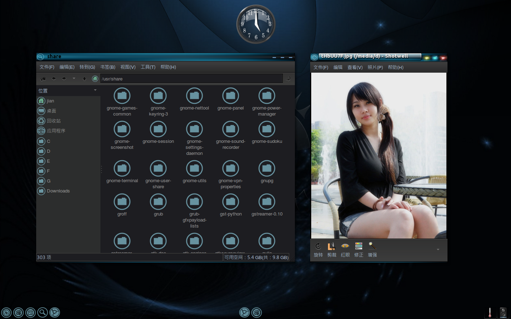Go forward using the right arrow
The width and height of the screenshot is (511, 319).
pyautogui.click(x=64, y=79)
